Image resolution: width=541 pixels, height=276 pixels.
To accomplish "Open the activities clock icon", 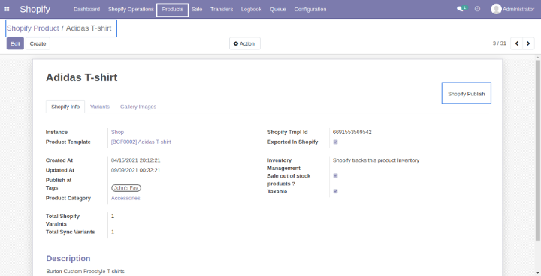I will [478, 9].
